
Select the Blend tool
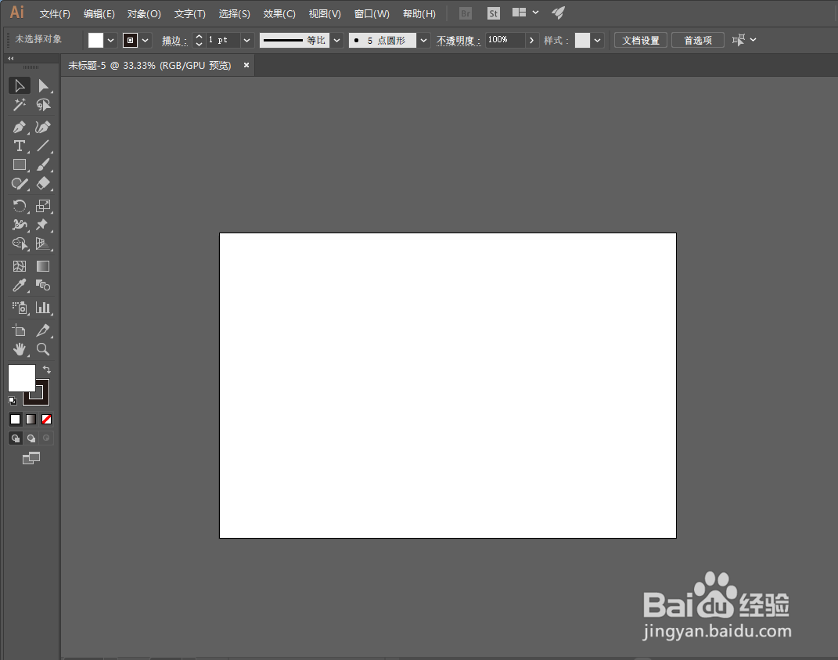(43, 285)
